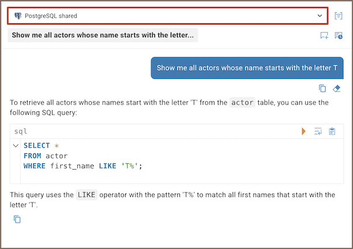The width and height of the screenshot is (353, 249).
Task: Click the 'T%' string in the query
Action: (130, 166)
